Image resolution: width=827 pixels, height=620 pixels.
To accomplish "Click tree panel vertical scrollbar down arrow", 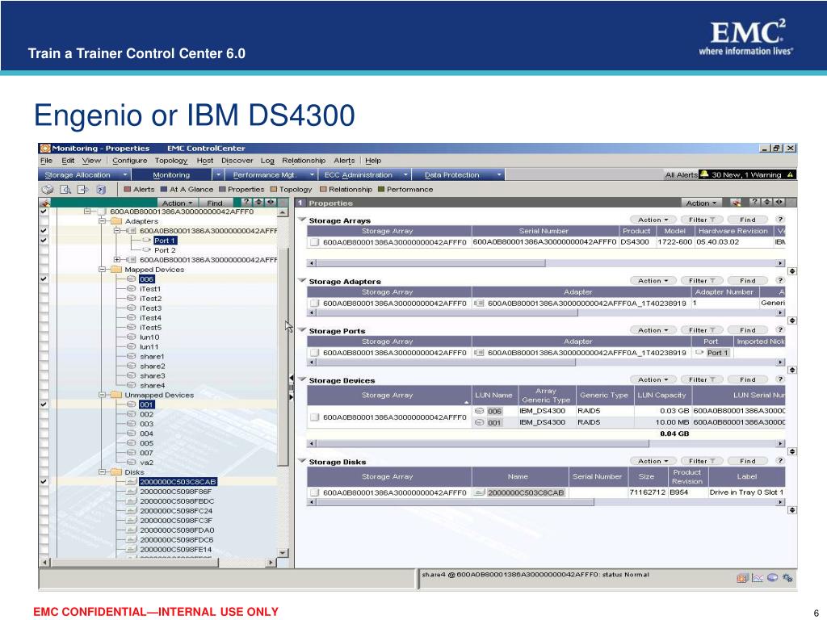I will click(x=283, y=552).
